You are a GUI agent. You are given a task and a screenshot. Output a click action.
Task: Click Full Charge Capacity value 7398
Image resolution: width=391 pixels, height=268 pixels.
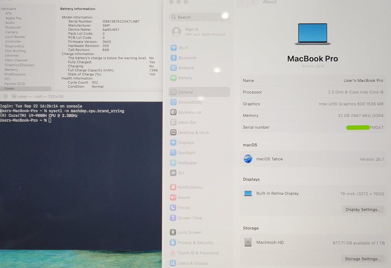point(153,70)
